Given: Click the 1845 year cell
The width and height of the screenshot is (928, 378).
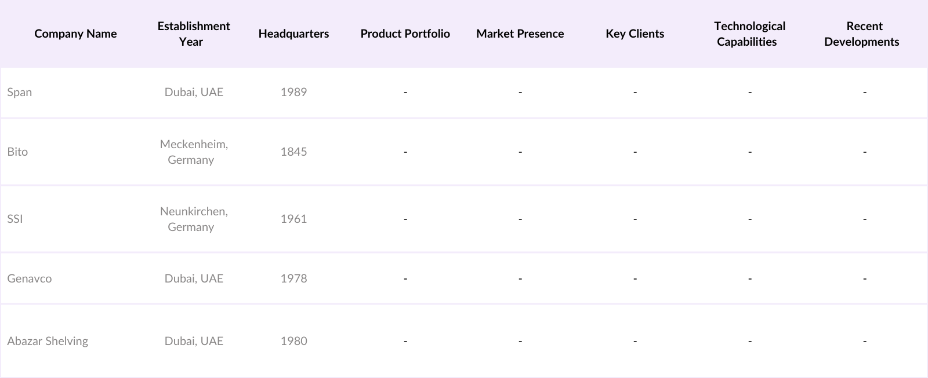Looking at the screenshot, I should [293, 152].
